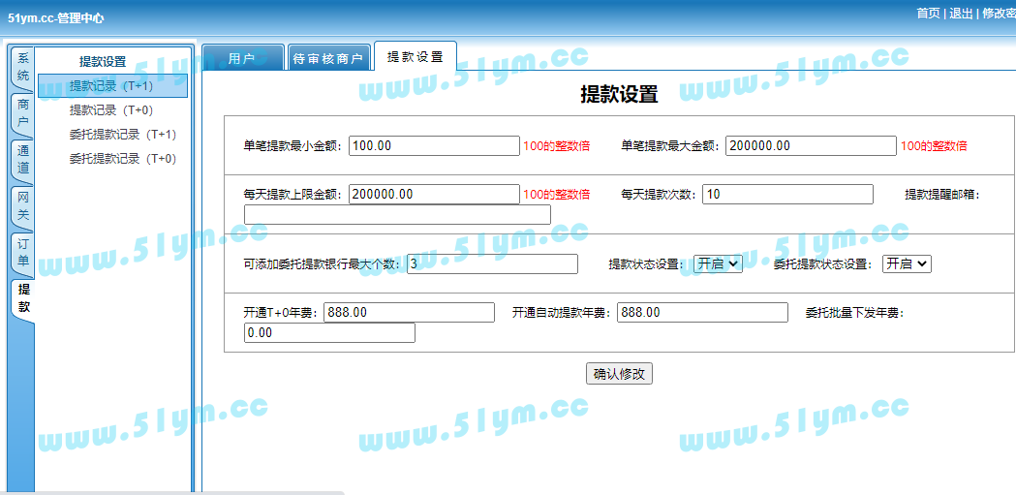Image resolution: width=1016 pixels, height=495 pixels.
Task: Open the 委托提款状态设置 dropdown
Action: [x=907, y=263]
